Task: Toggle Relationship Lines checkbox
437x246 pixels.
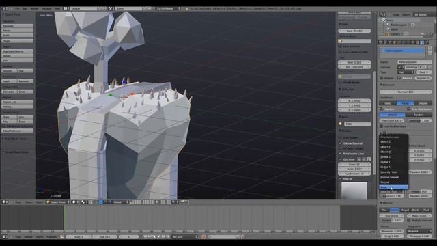Action: tap(340, 153)
